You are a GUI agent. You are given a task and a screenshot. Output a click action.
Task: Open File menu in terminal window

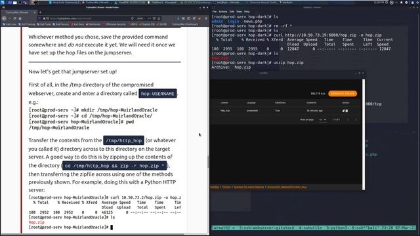pyautogui.click(x=215, y=12)
